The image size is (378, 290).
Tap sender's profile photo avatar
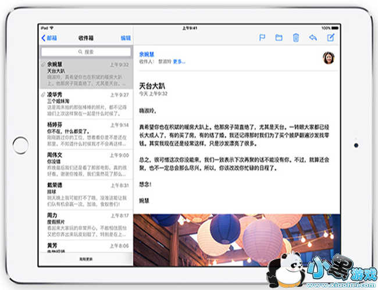pyautogui.click(x=329, y=58)
